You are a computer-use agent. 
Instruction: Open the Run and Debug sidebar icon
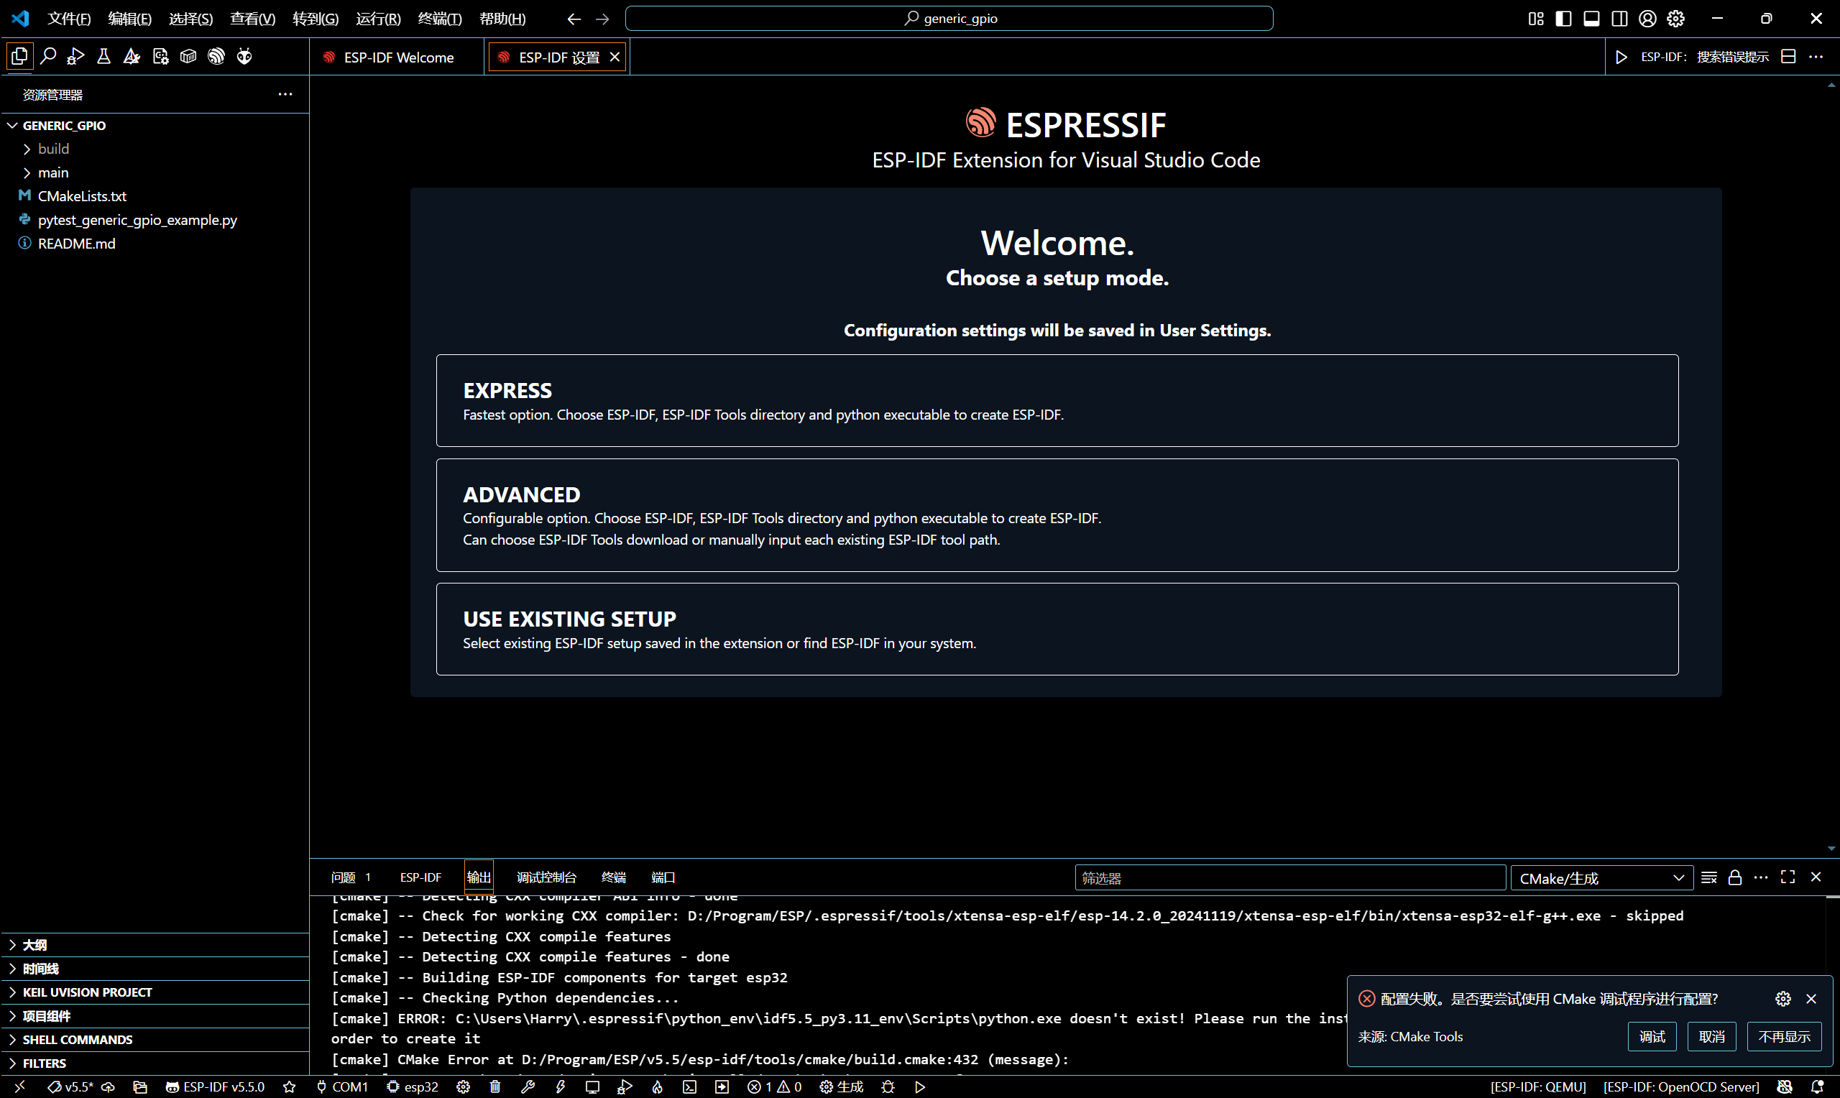(x=75, y=55)
